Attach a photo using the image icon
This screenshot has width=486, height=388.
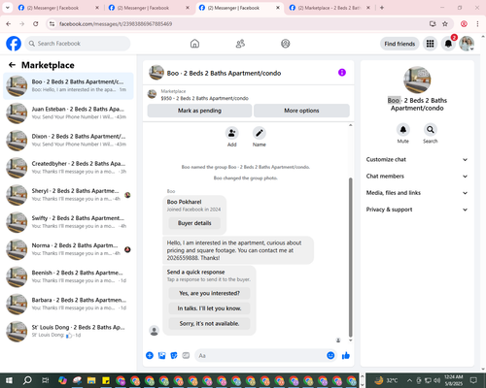[x=161, y=356]
